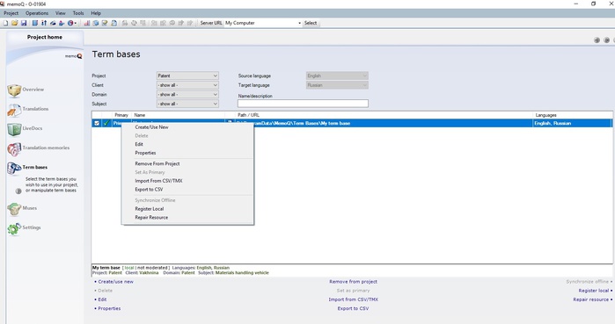Image resolution: width=615 pixels, height=324 pixels.
Task: Click the floppy disk save icon
Action: [x=24, y=23]
